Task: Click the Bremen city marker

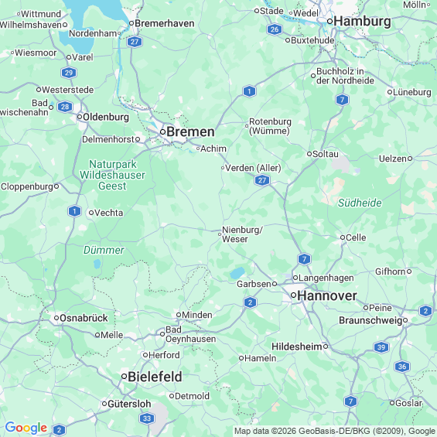Action: (163, 131)
